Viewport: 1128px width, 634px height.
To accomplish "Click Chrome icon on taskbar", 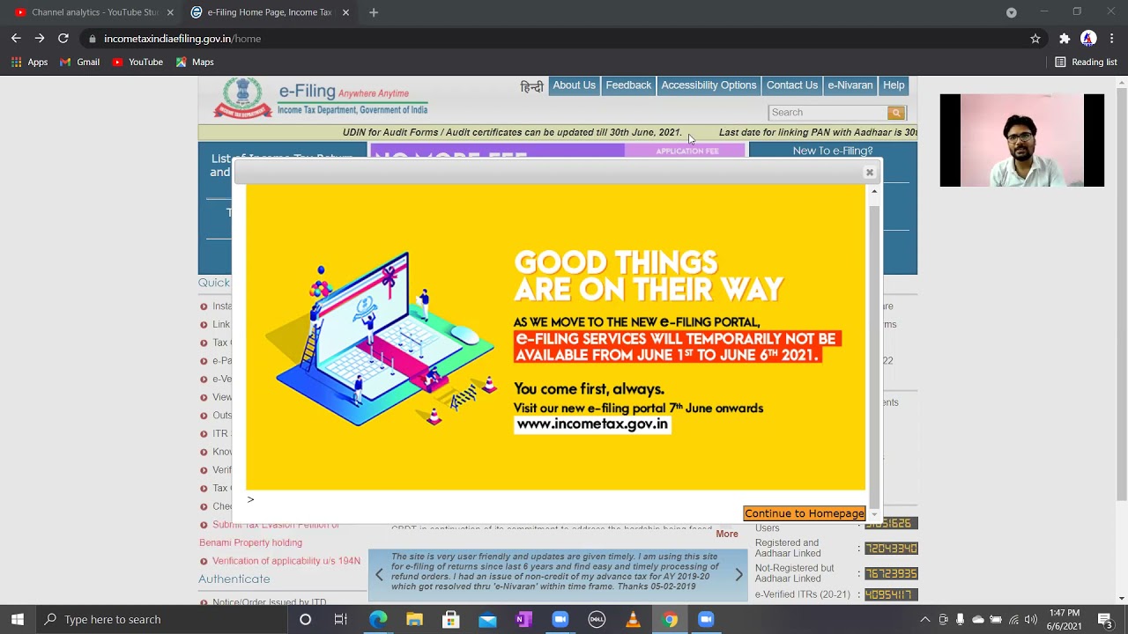I will click(x=670, y=620).
